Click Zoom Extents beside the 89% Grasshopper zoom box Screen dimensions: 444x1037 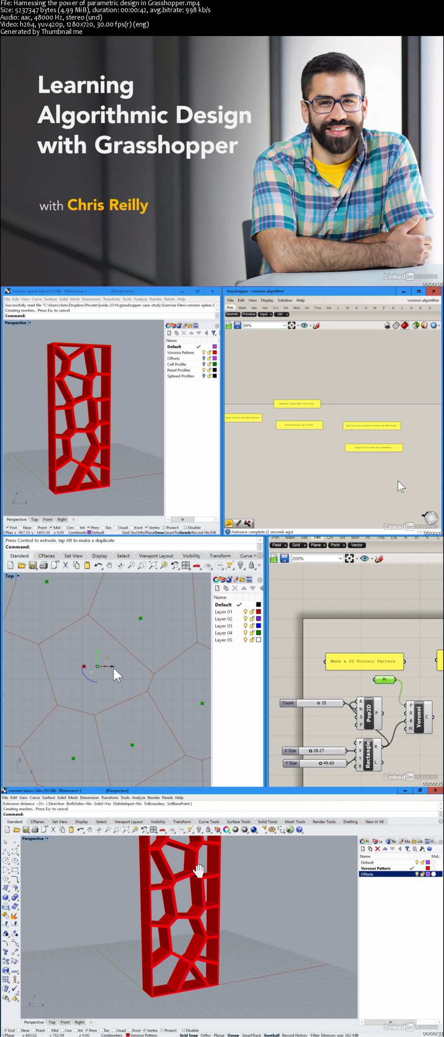point(292,325)
